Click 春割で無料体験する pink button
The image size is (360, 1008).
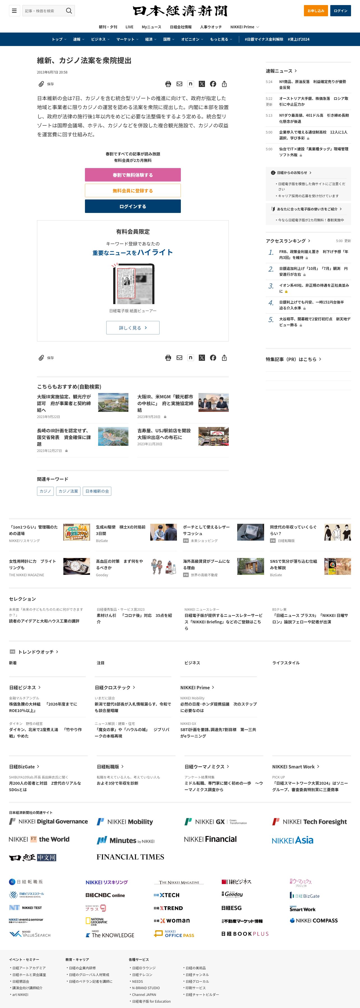[x=133, y=175]
